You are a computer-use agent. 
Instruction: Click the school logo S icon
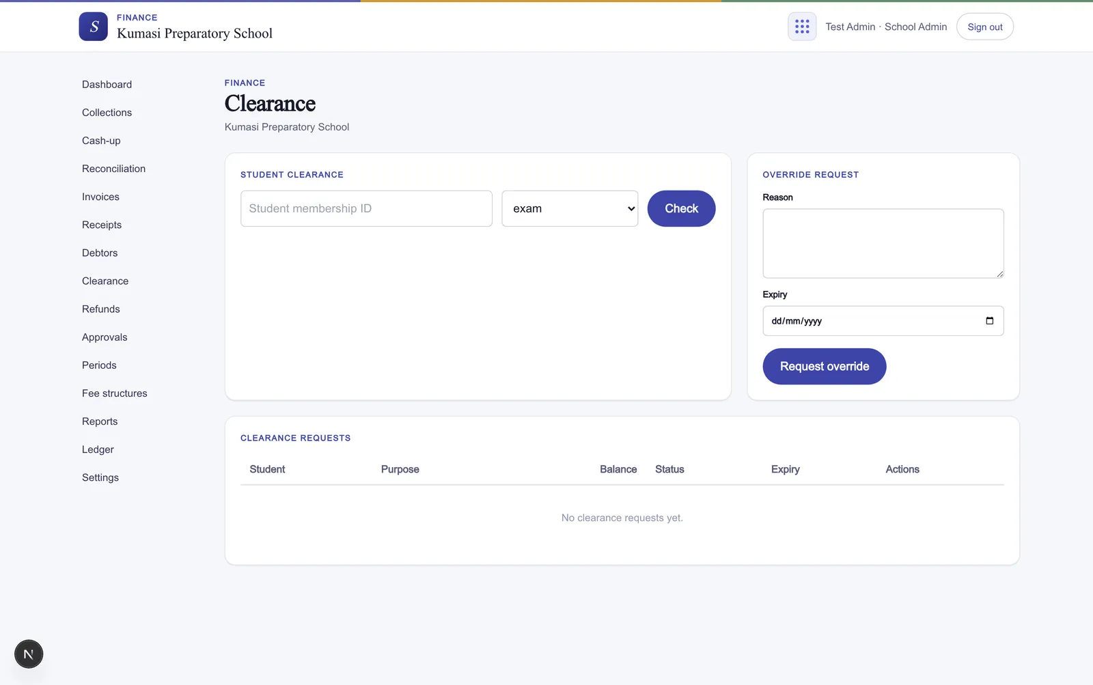(x=93, y=27)
